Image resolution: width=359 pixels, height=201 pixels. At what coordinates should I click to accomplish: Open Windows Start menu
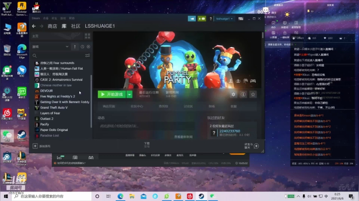pos(5,196)
